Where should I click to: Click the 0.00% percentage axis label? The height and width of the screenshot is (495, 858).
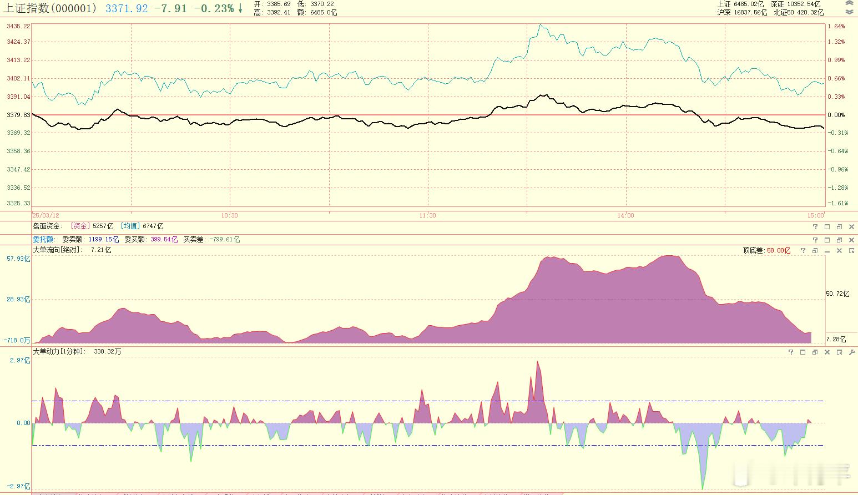(x=836, y=115)
